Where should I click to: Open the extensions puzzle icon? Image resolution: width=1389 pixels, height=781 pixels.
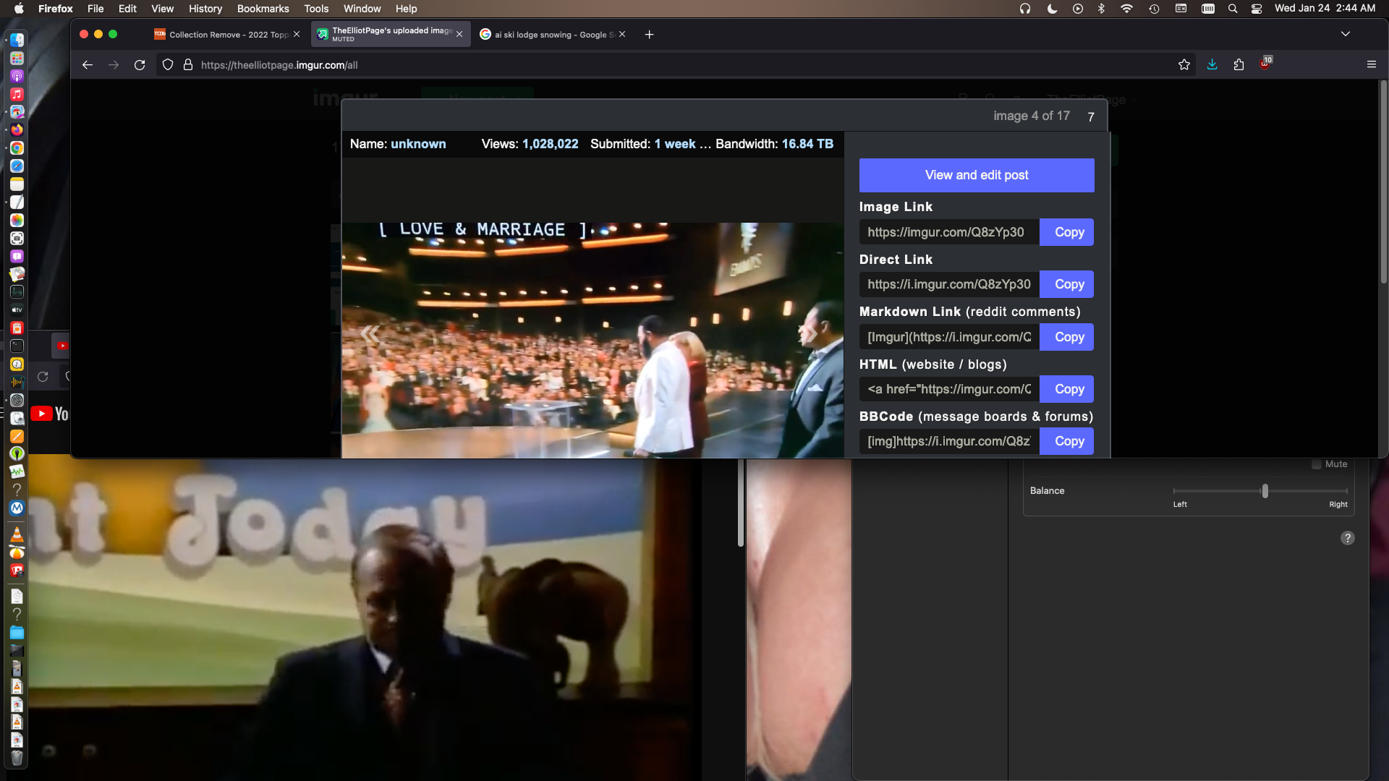pyautogui.click(x=1239, y=65)
